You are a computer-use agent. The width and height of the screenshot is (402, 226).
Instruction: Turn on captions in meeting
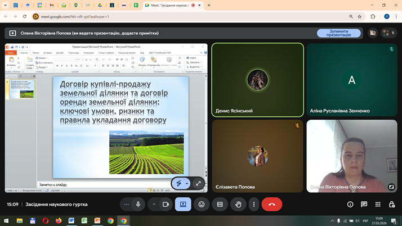point(220,204)
